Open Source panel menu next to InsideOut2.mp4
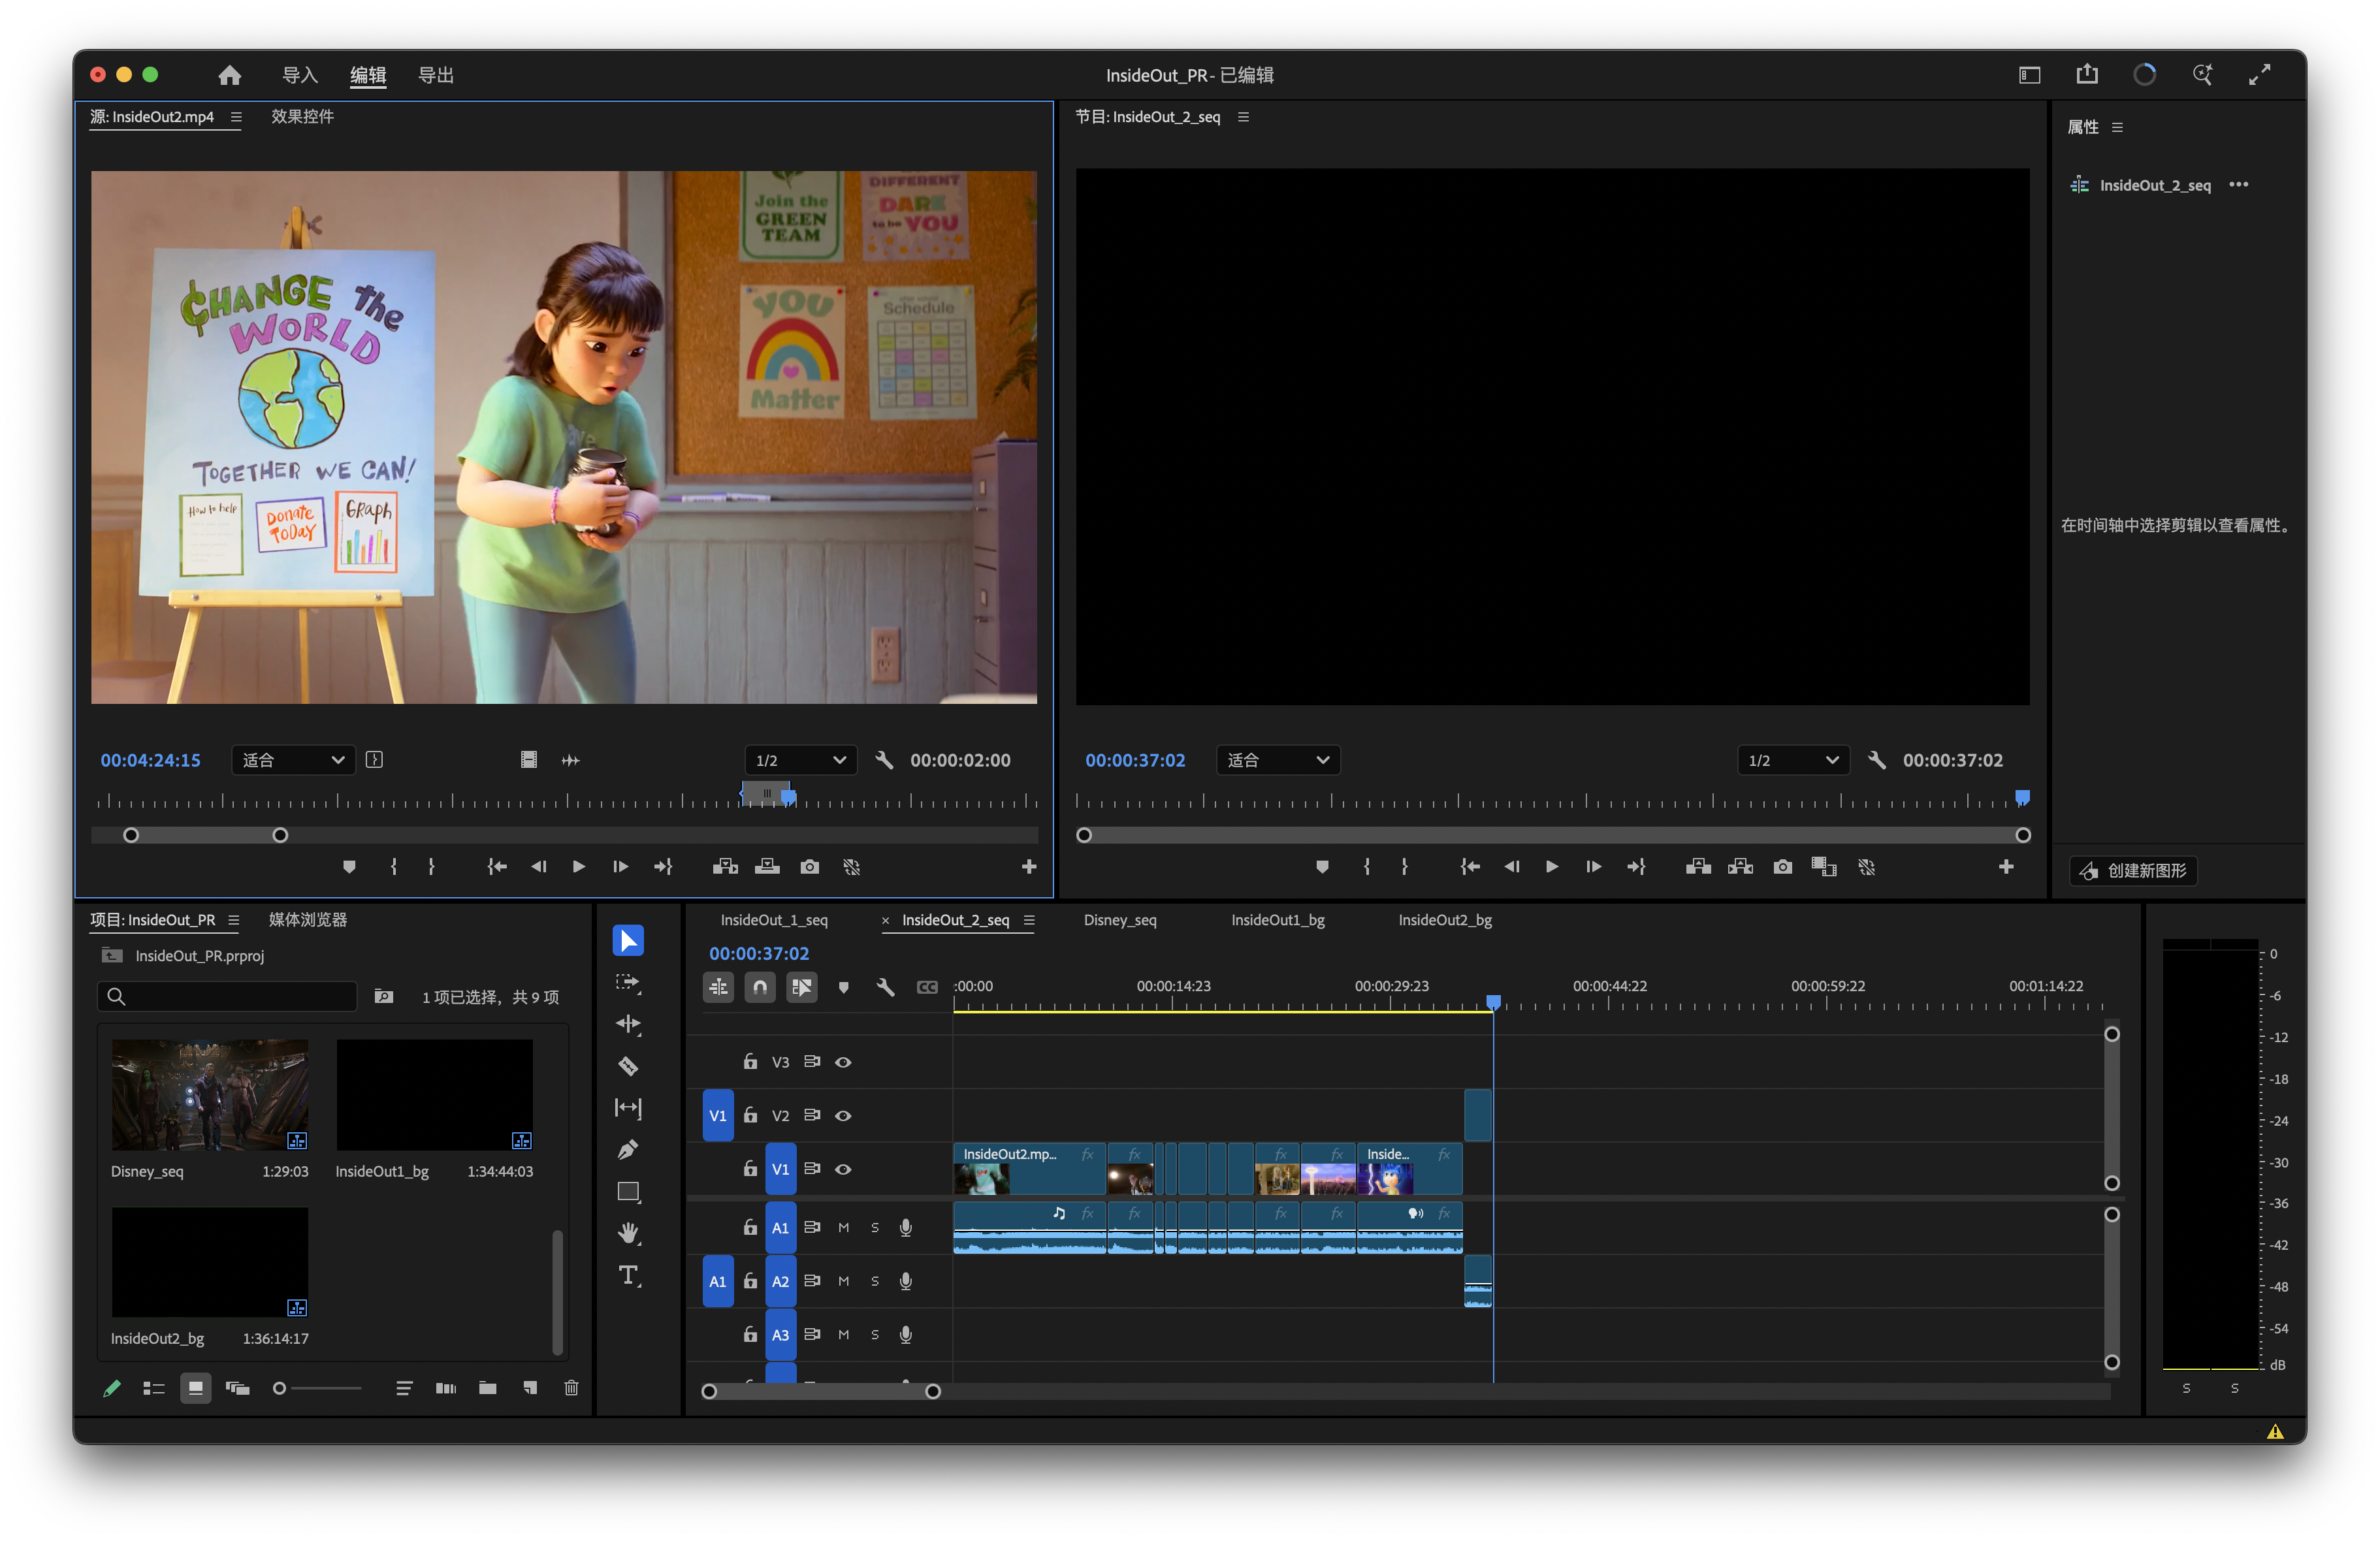2380x1541 pixels. pyautogui.click(x=236, y=117)
